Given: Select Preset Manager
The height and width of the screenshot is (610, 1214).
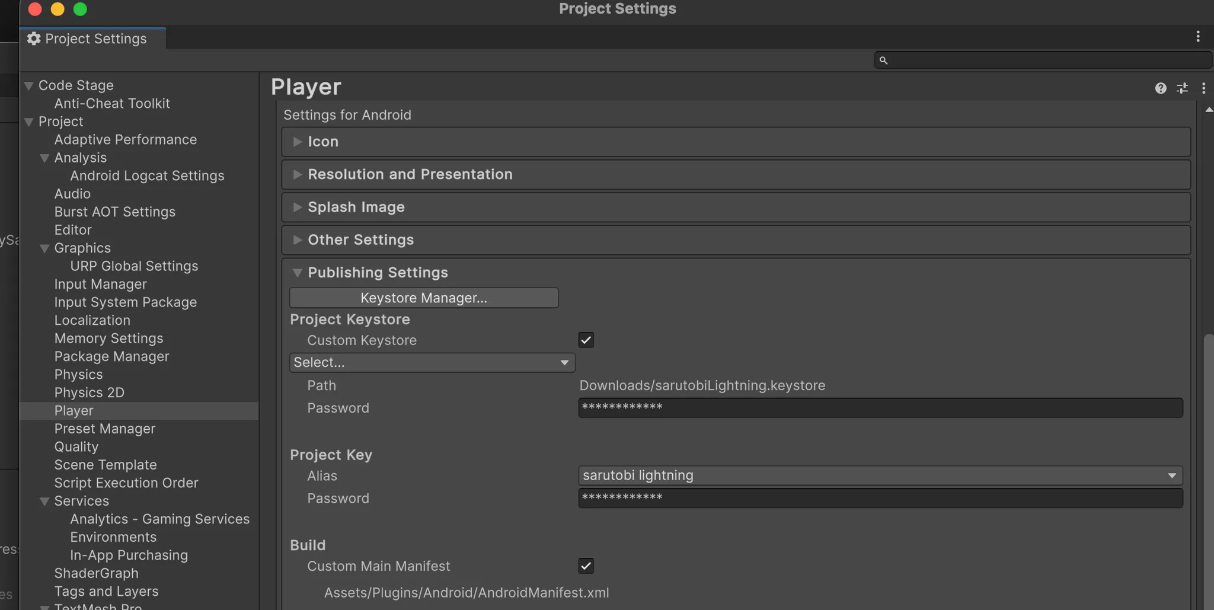Looking at the screenshot, I should [105, 429].
